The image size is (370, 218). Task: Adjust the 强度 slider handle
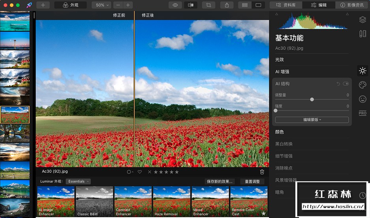[276, 111]
